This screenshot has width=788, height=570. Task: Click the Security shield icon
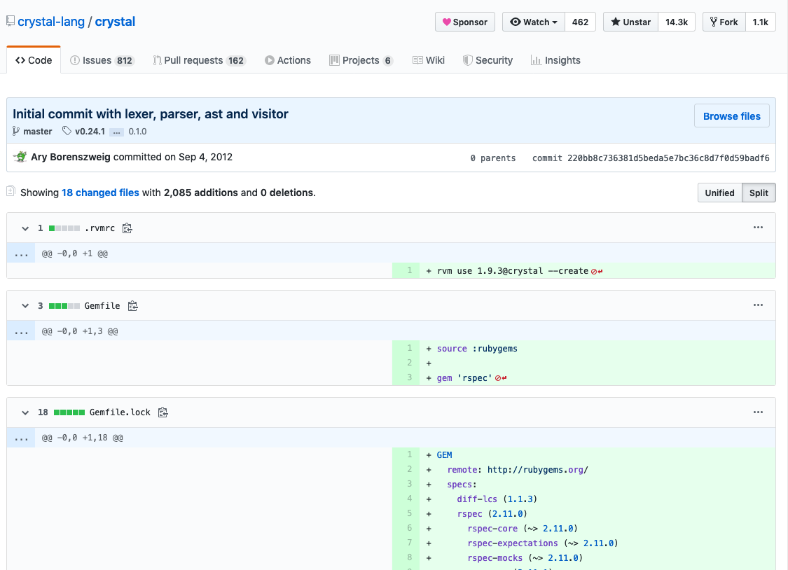(x=467, y=60)
